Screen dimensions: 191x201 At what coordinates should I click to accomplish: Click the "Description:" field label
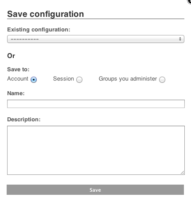click(x=24, y=120)
